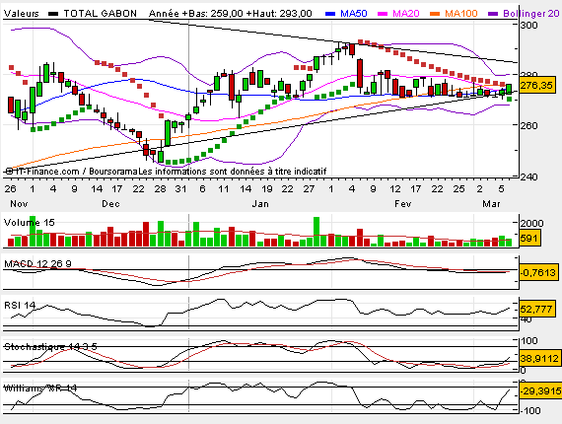Click the 'Valeurs' label

click(21, 14)
